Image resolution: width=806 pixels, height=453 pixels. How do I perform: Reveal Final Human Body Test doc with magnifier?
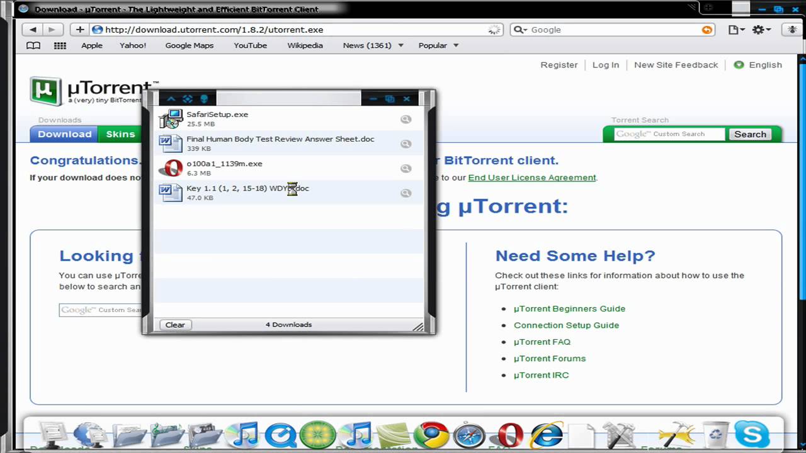406,143
